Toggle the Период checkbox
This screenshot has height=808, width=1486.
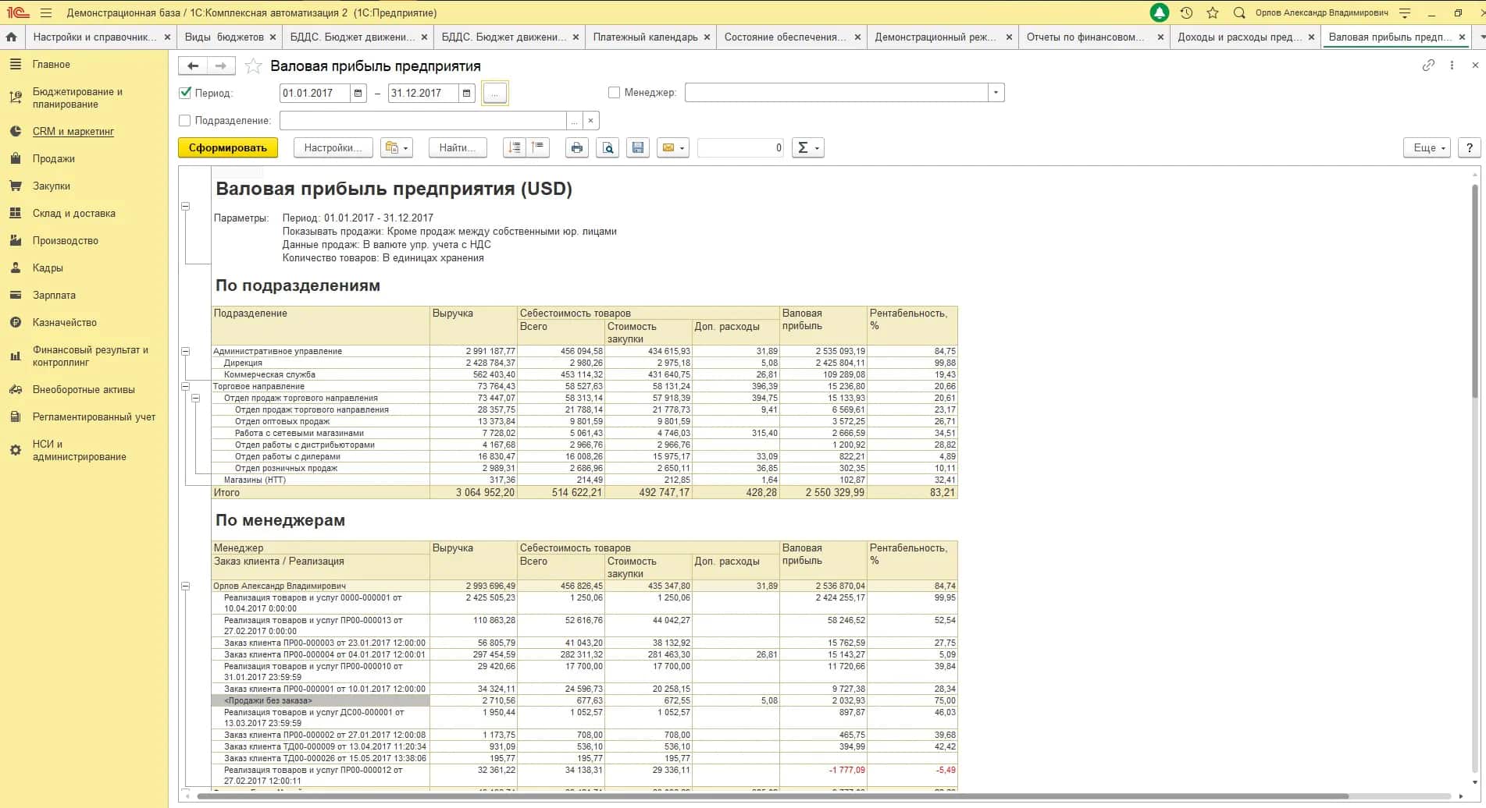pyautogui.click(x=185, y=92)
